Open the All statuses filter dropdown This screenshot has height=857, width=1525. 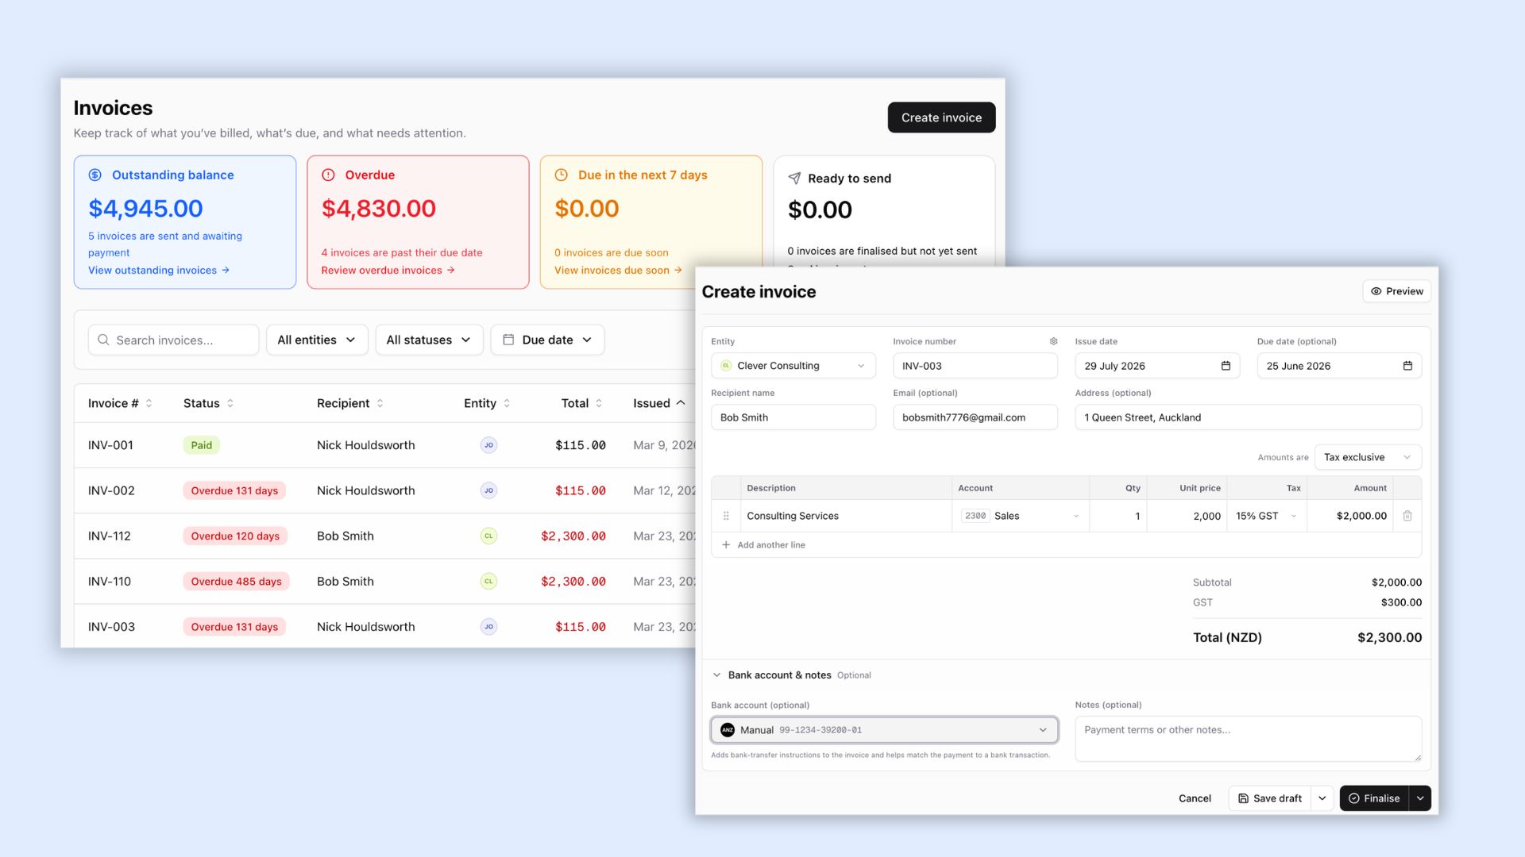click(x=429, y=340)
